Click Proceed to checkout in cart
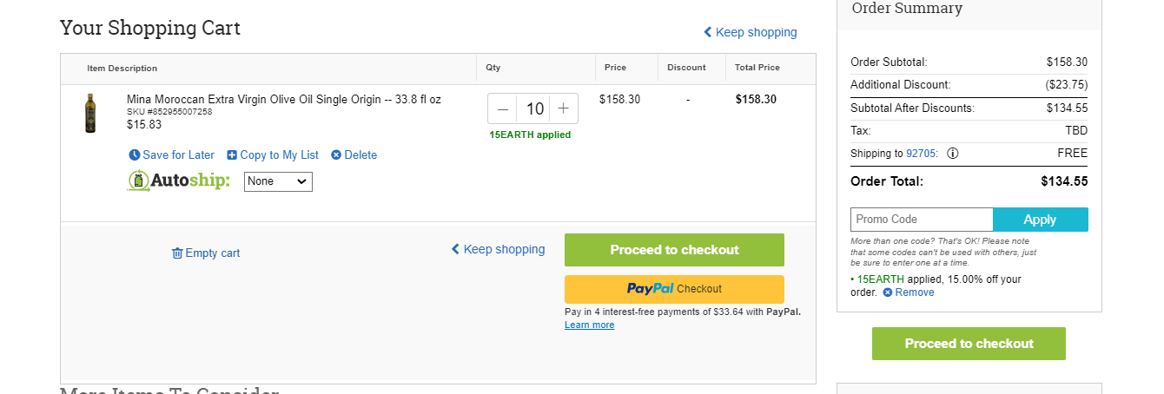 (674, 250)
